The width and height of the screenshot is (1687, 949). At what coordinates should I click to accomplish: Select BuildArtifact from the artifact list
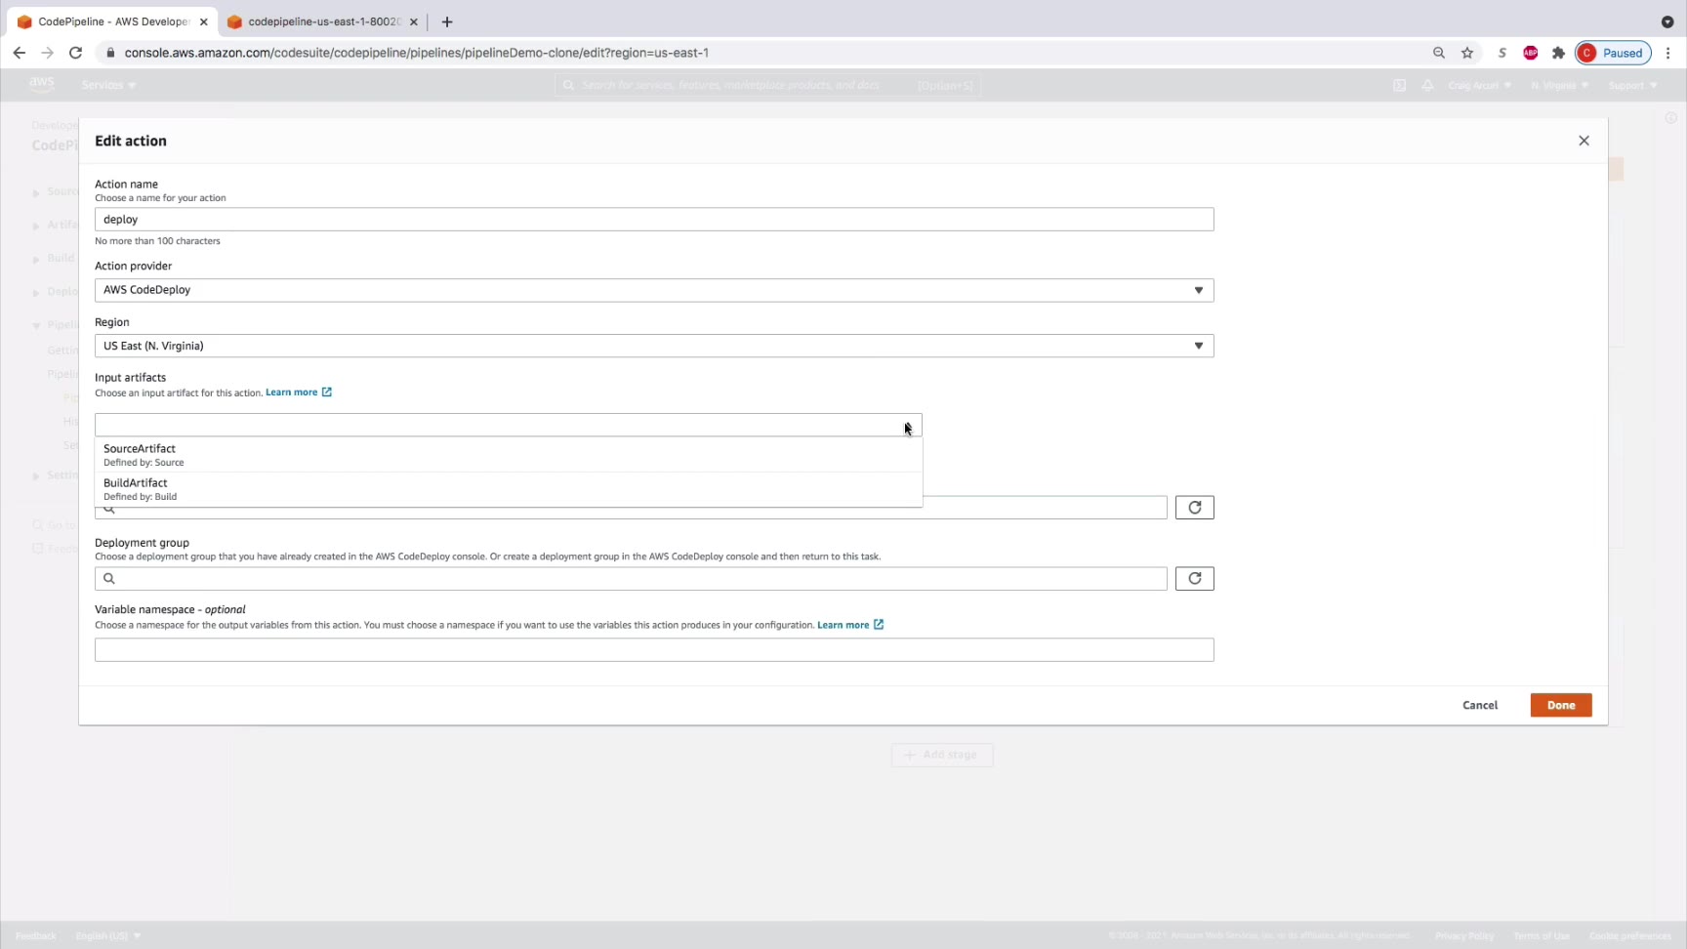508,489
